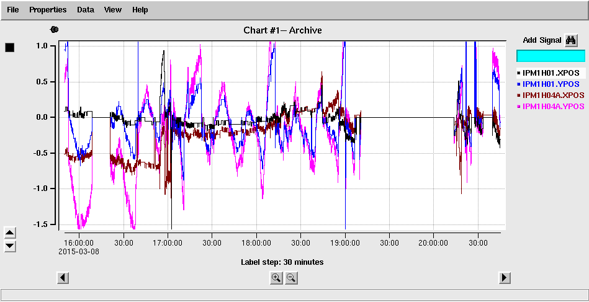Click the up arrow beside the Y axis
This screenshot has width=589, height=302.
point(9,233)
